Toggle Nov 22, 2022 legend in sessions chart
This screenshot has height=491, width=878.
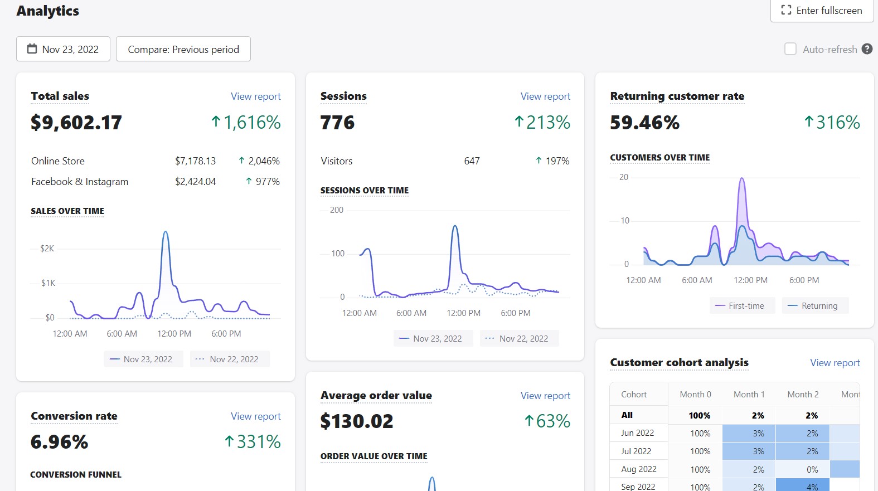pyautogui.click(x=519, y=338)
